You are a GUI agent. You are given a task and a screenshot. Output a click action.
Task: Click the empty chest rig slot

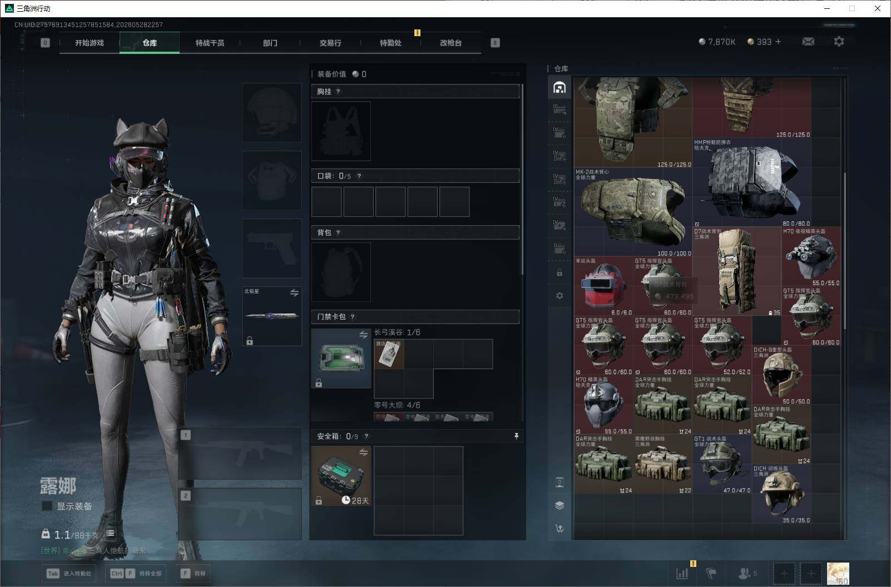pos(341,131)
